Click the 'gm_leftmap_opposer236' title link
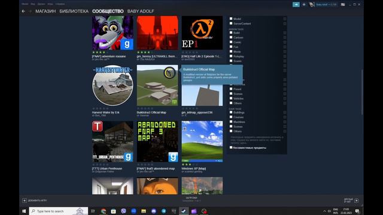Viewport: 383px width, 215px height. point(197,112)
